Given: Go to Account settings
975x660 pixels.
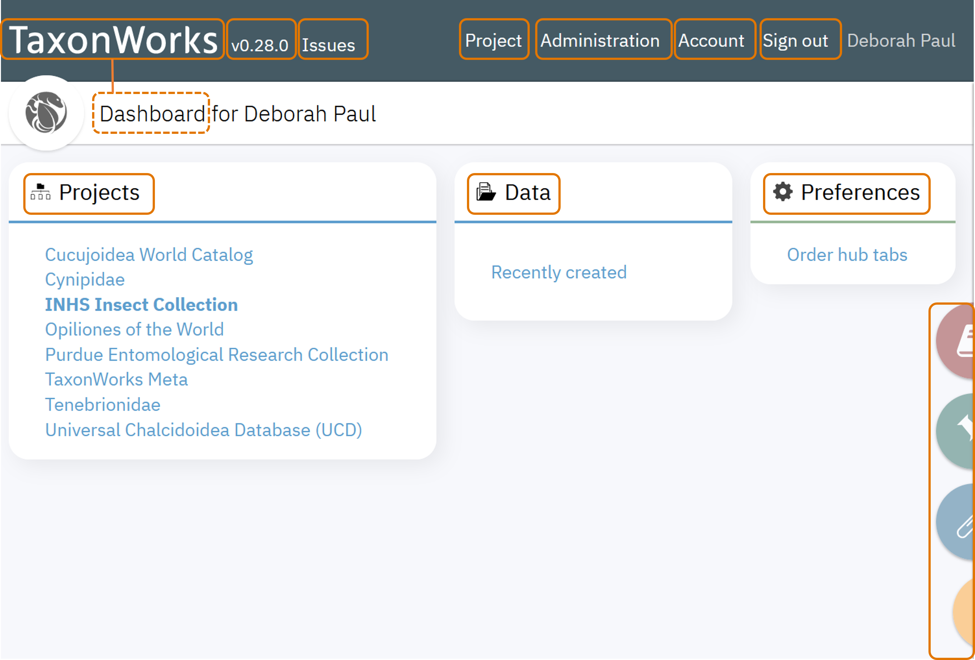Looking at the screenshot, I should [x=711, y=41].
